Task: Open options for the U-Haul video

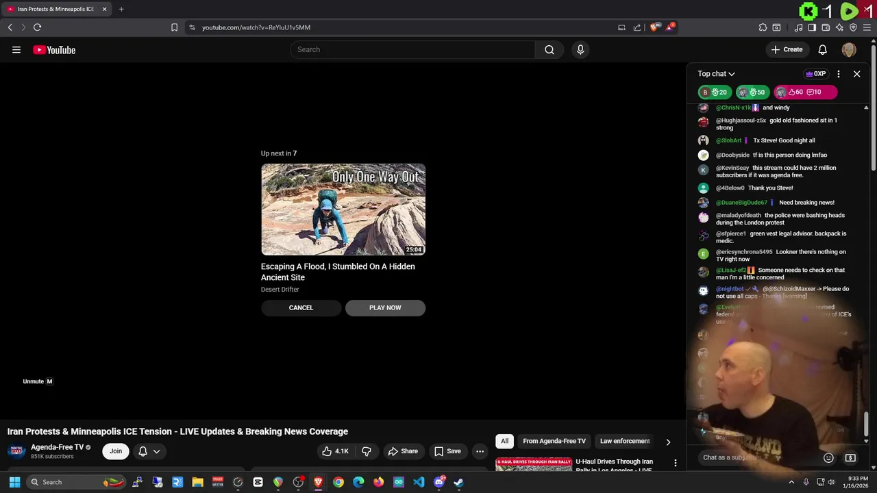Action: coord(676,464)
